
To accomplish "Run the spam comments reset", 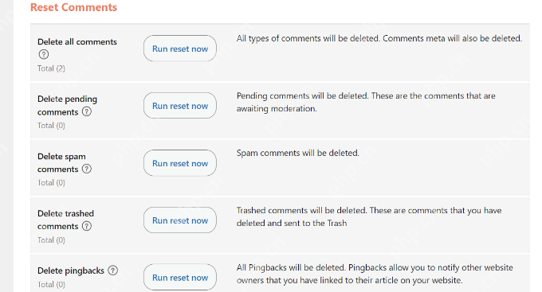I will coord(180,163).
